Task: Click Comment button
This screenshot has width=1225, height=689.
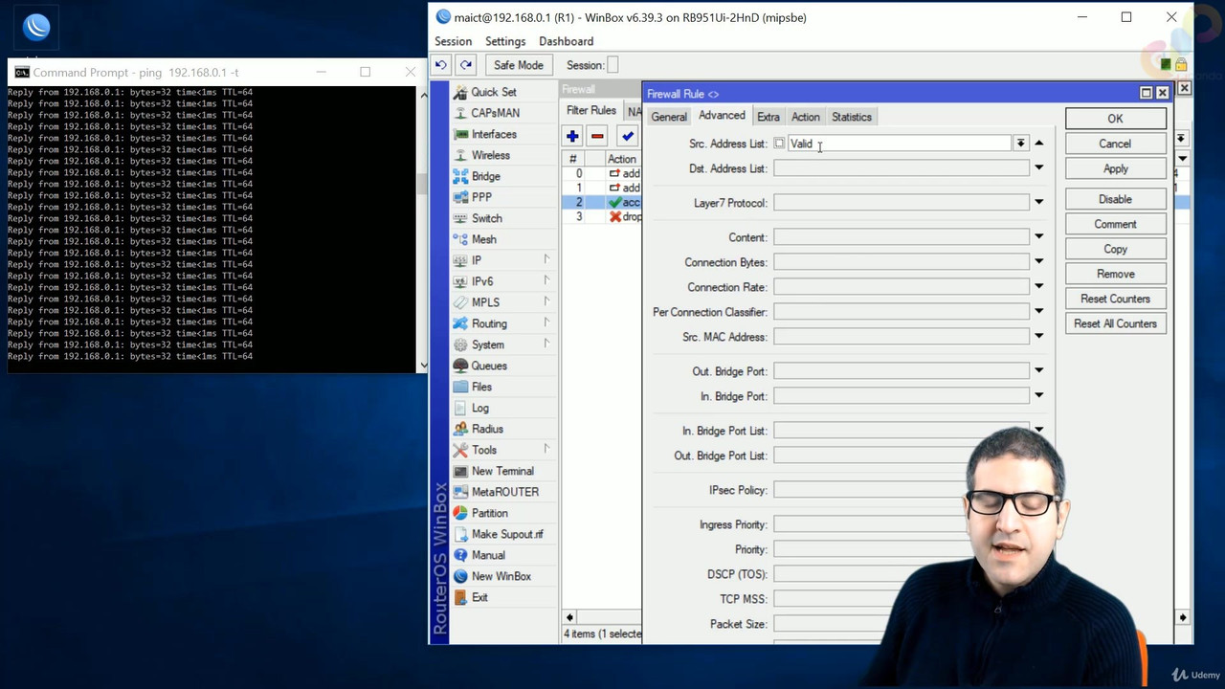Action: click(1115, 224)
